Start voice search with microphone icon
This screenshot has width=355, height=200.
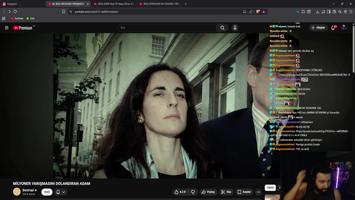tap(235, 28)
